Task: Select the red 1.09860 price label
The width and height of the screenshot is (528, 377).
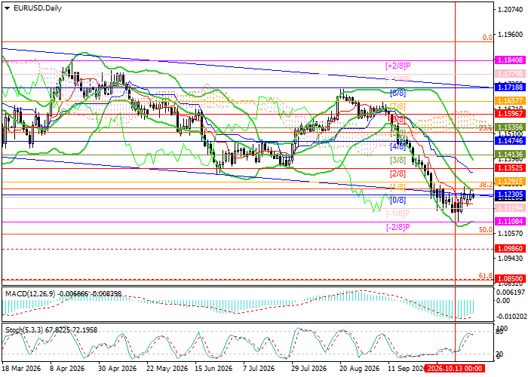Action: coord(510,248)
